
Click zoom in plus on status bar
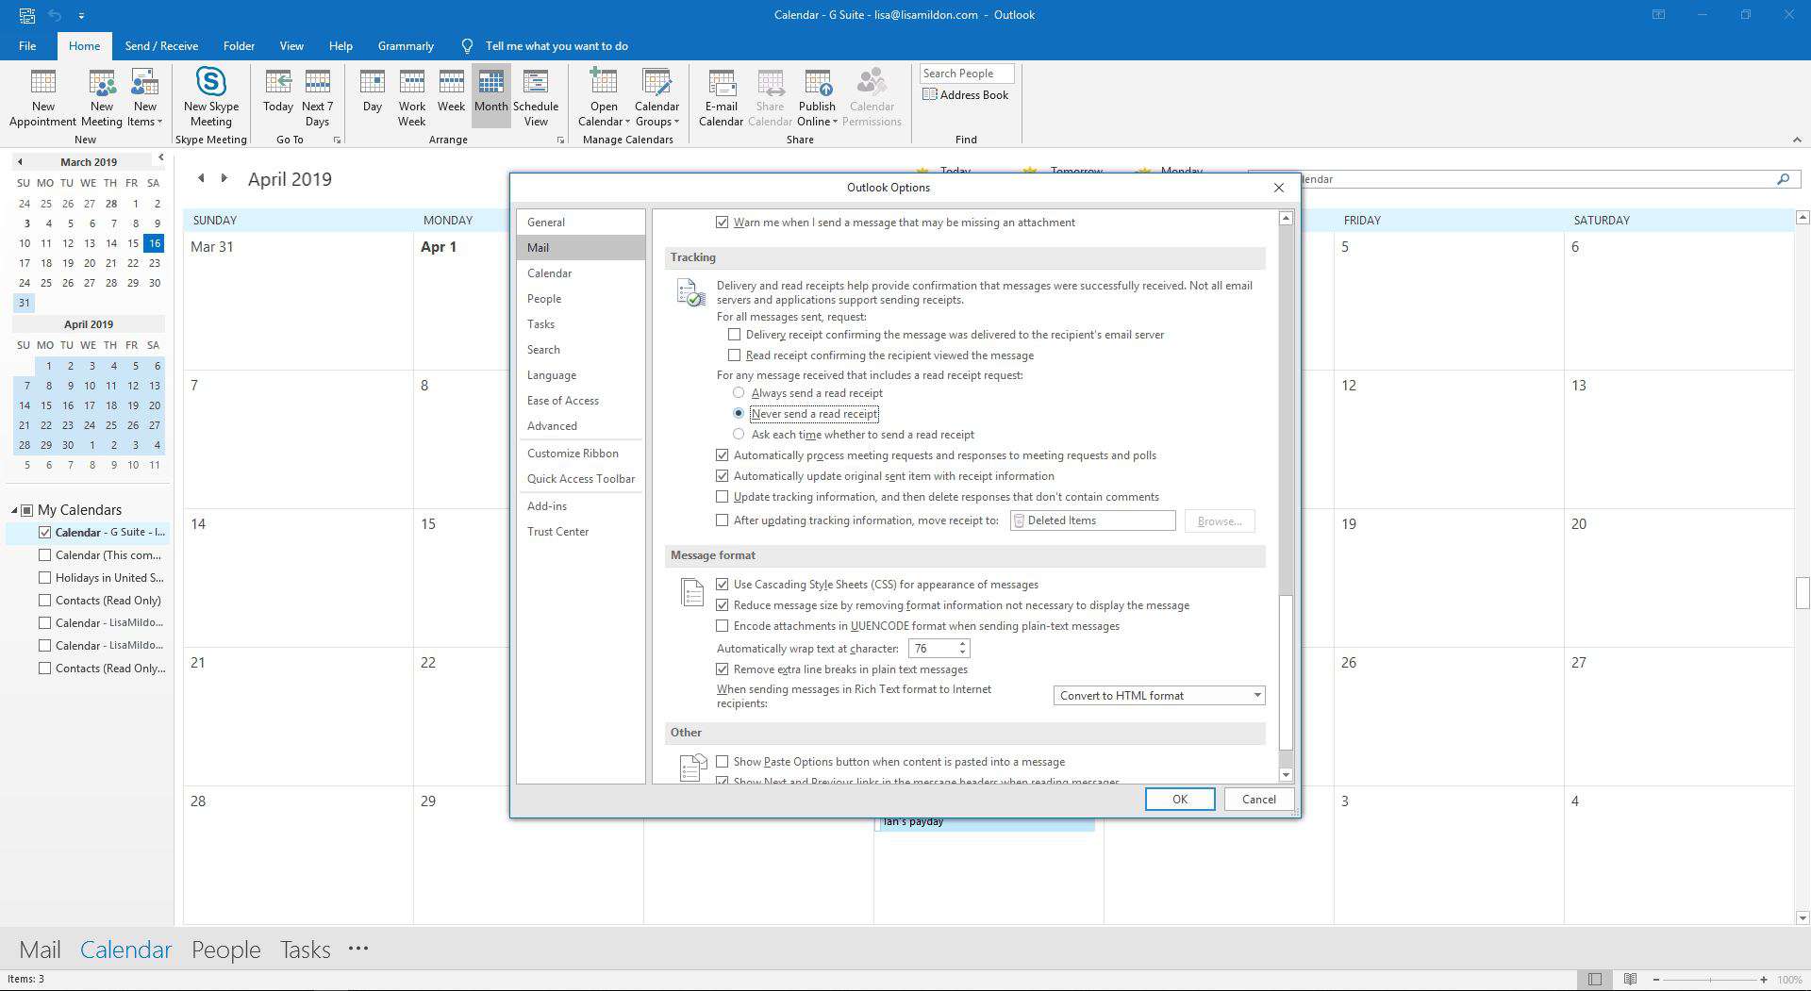[1764, 980]
